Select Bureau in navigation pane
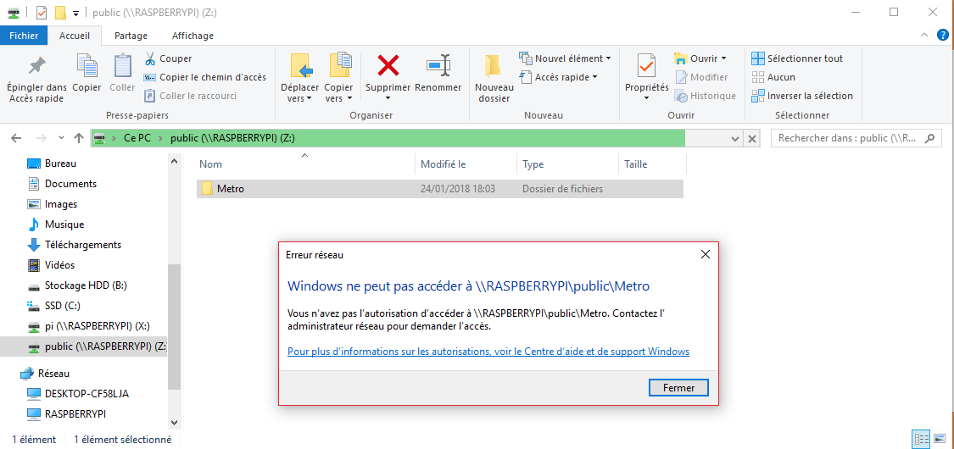 60,164
